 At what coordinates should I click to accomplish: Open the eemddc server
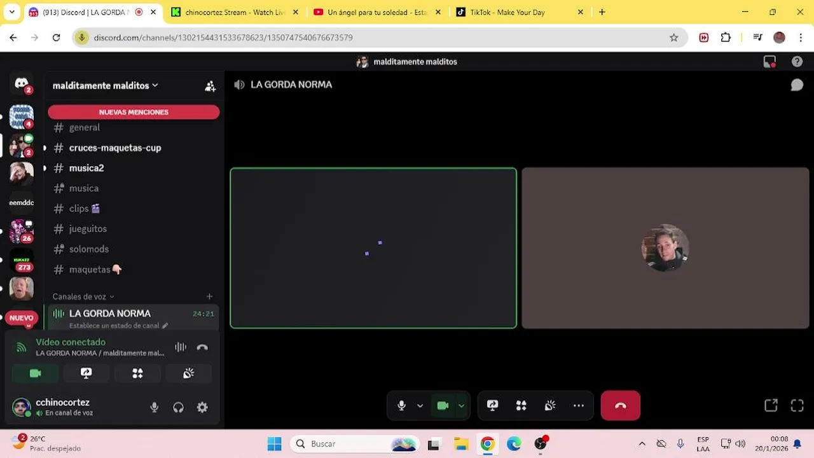click(21, 202)
